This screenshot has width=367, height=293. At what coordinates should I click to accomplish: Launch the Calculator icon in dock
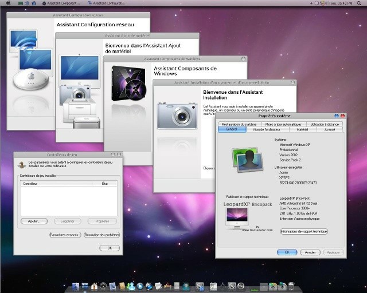177,286
